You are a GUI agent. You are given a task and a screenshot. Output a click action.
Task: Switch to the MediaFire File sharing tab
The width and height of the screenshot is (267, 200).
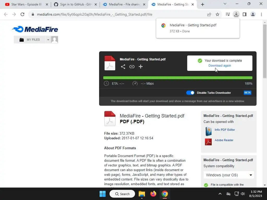[x=124, y=4]
